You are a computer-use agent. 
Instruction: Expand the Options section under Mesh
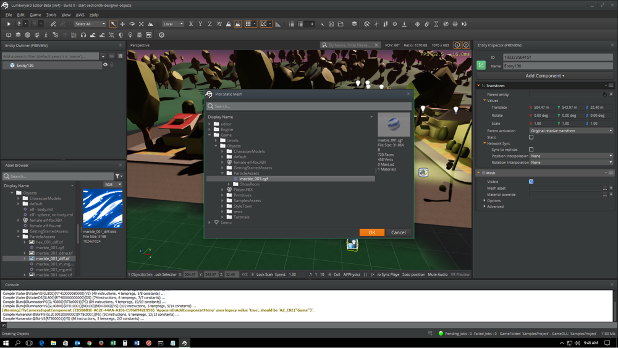pyautogui.click(x=485, y=201)
